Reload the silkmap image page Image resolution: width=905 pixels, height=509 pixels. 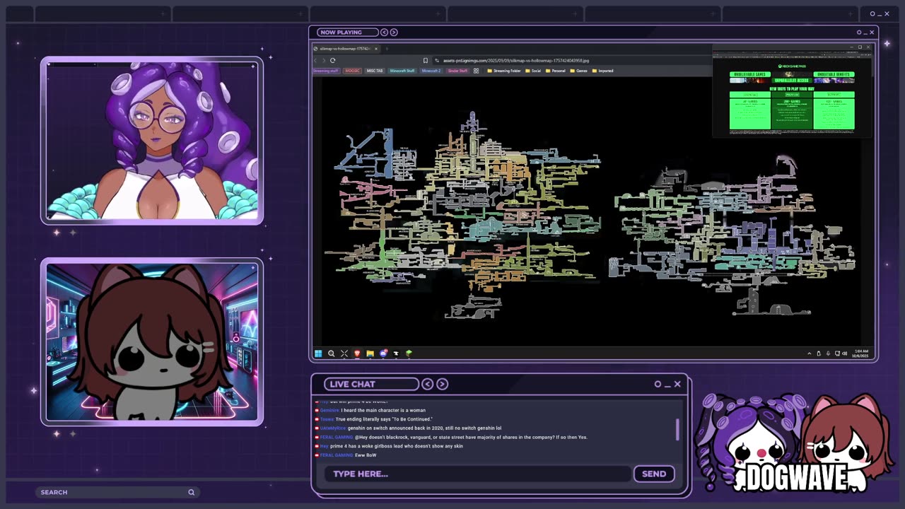pyautogui.click(x=332, y=60)
